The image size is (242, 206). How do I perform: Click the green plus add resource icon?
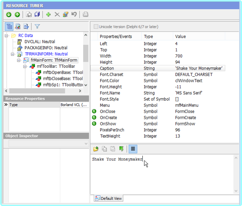pyautogui.click(x=48, y=15)
